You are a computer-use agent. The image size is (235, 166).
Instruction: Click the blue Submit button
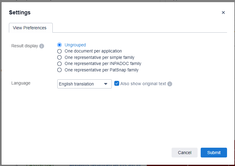(x=214, y=153)
